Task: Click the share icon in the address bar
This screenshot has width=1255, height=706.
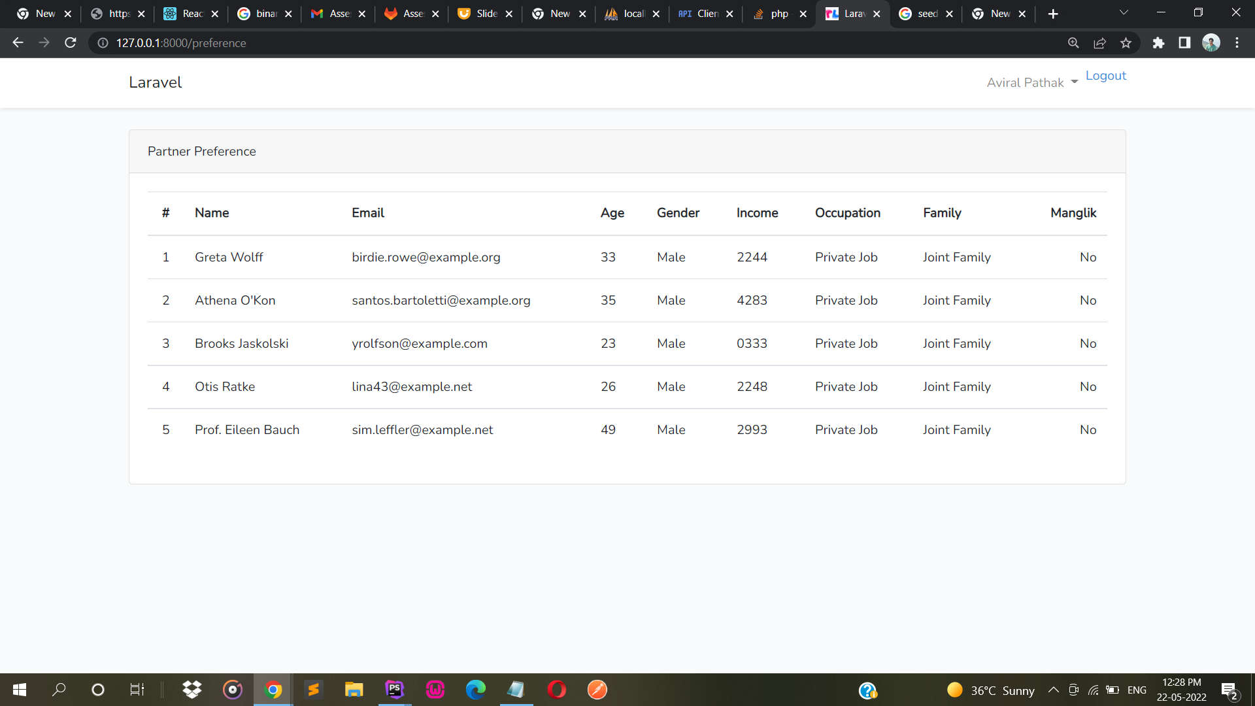Action: point(1099,42)
